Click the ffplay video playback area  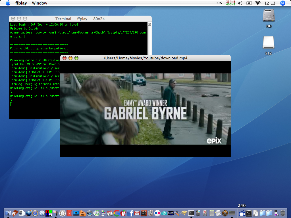(145, 109)
